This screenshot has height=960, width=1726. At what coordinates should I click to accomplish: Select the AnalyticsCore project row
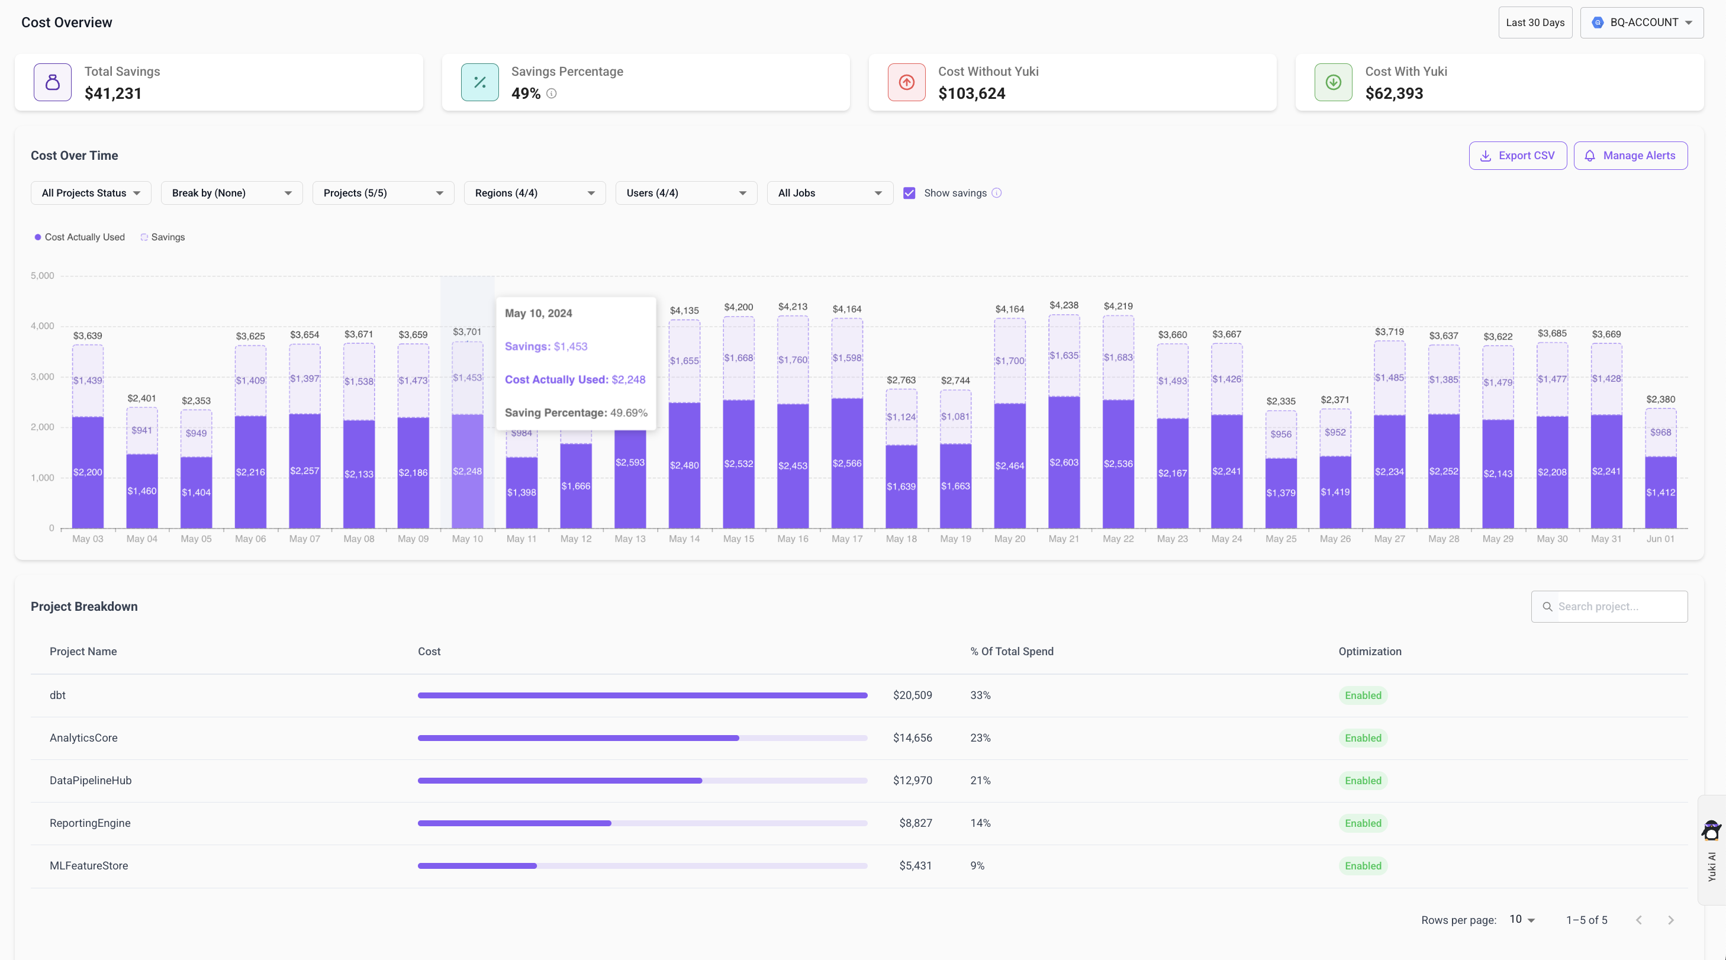tap(859, 738)
